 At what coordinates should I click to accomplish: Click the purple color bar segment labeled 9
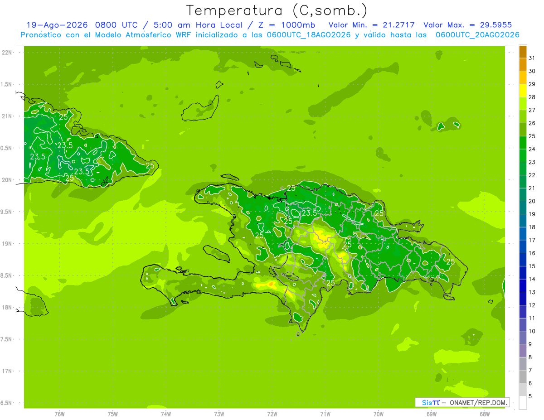coord(523,338)
